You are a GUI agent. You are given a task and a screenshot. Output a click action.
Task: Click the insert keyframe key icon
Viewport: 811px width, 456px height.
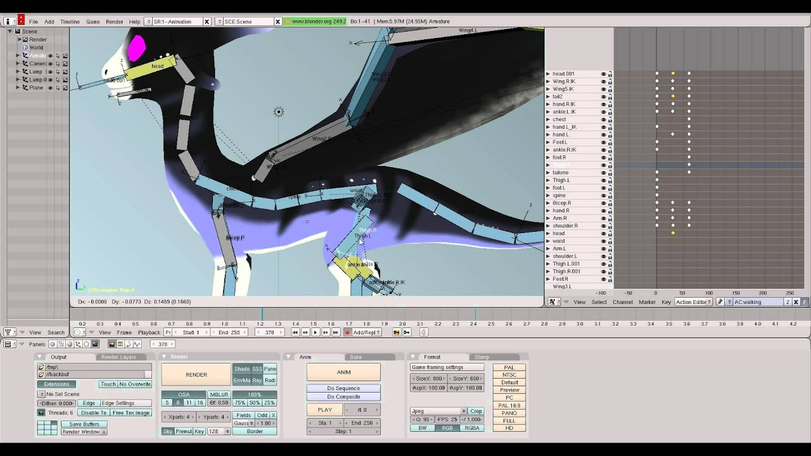397,332
